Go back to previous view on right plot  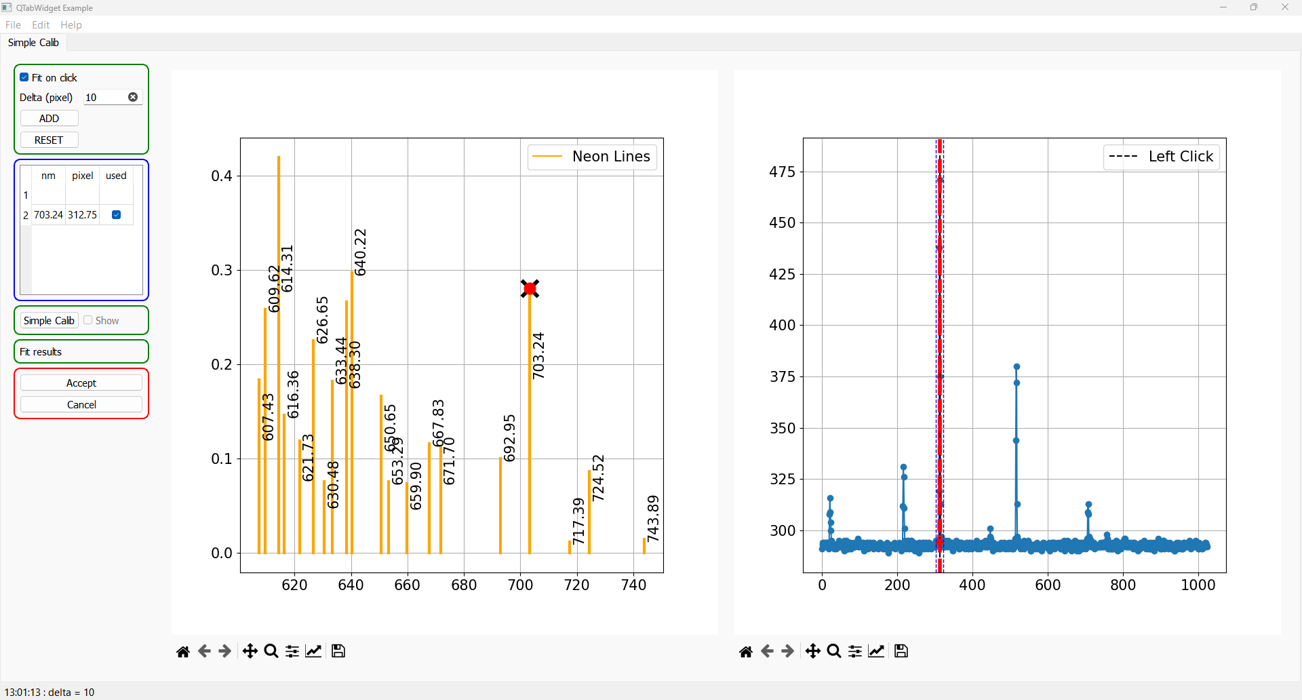pyautogui.click(x=767, y=651)
